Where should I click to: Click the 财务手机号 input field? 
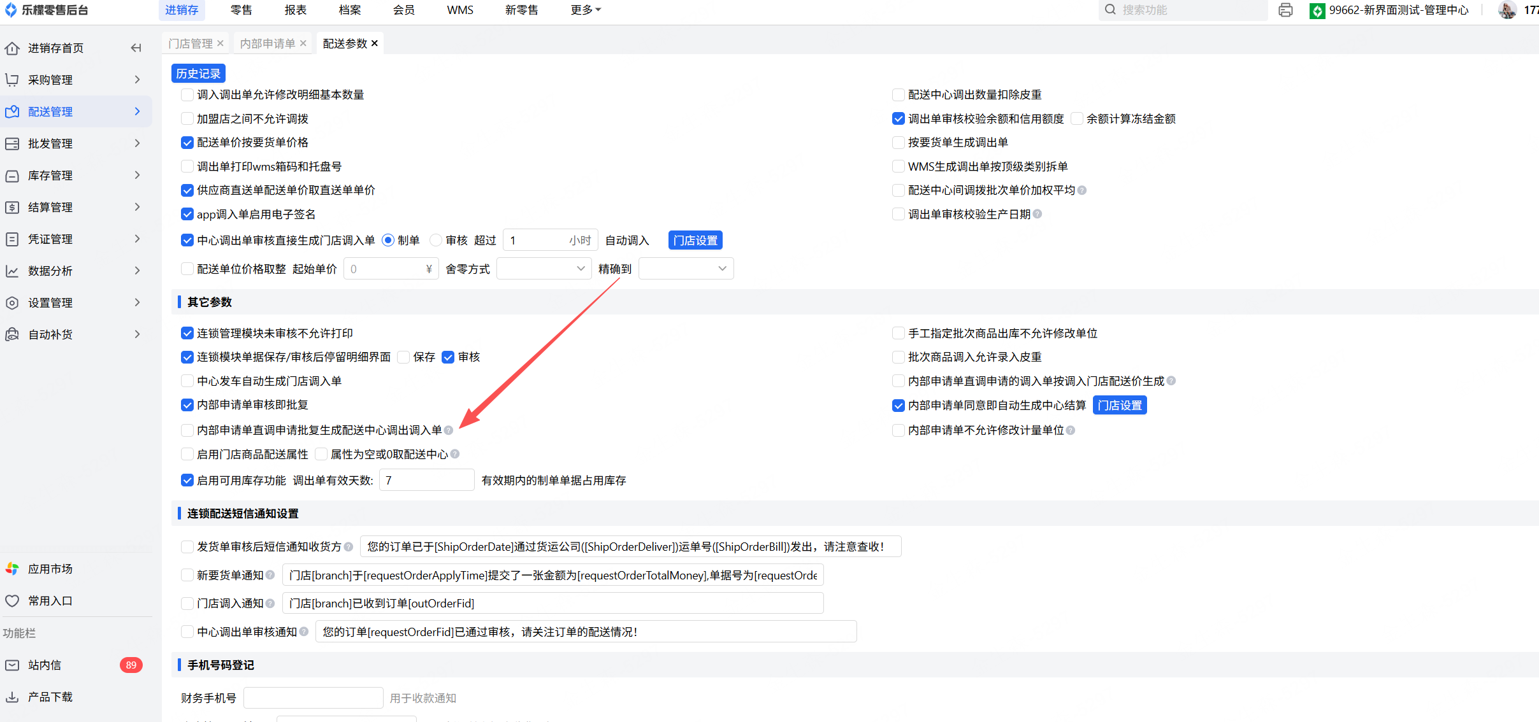[313, 698]
